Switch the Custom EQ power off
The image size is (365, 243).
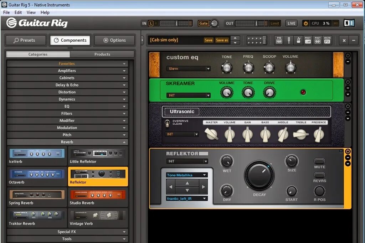pos(348,55)
